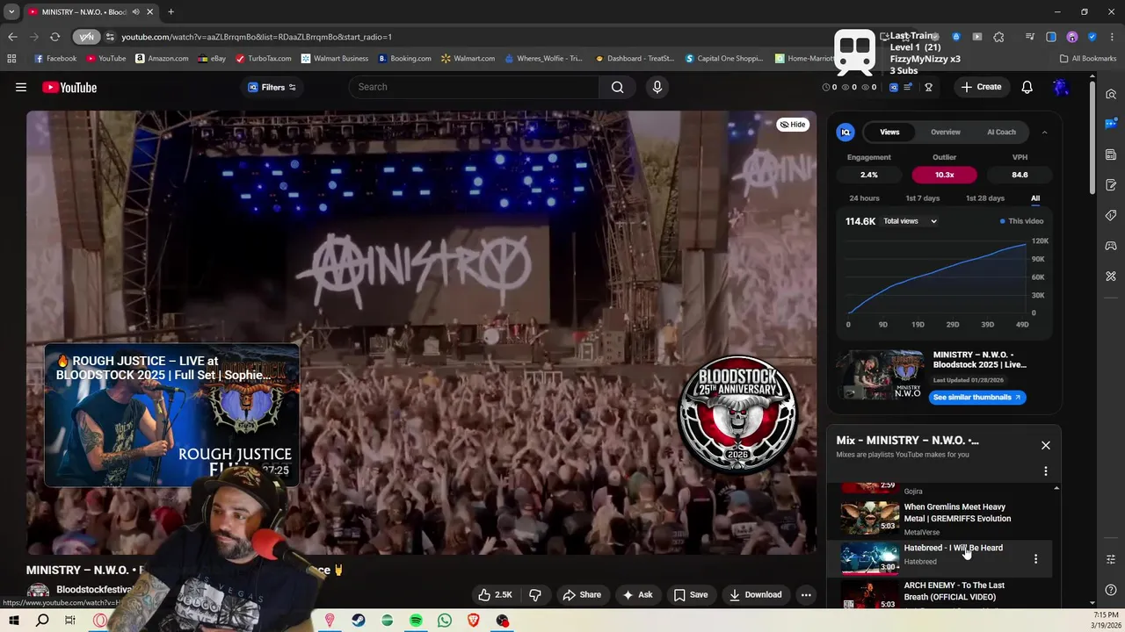Open the Booking.com bookmark
Screen dimensions: 1125x632
(404, 59)
